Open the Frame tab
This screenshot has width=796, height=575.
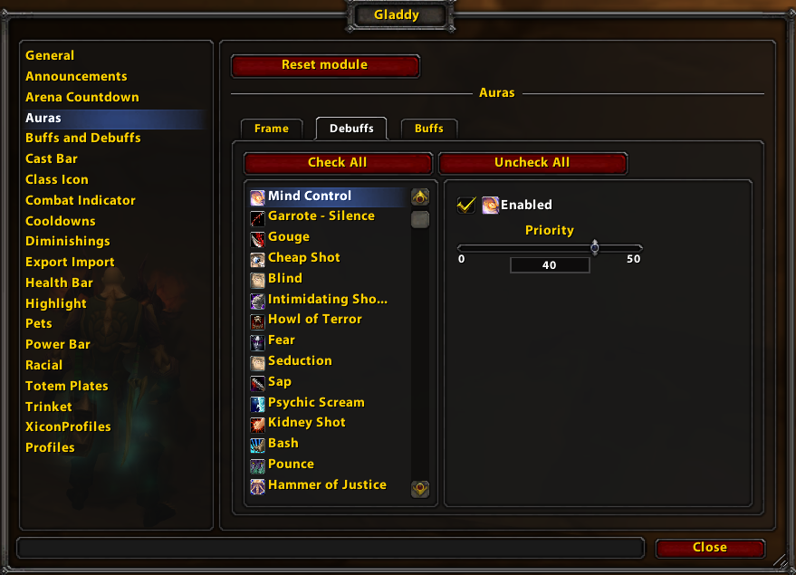[272, 129]
